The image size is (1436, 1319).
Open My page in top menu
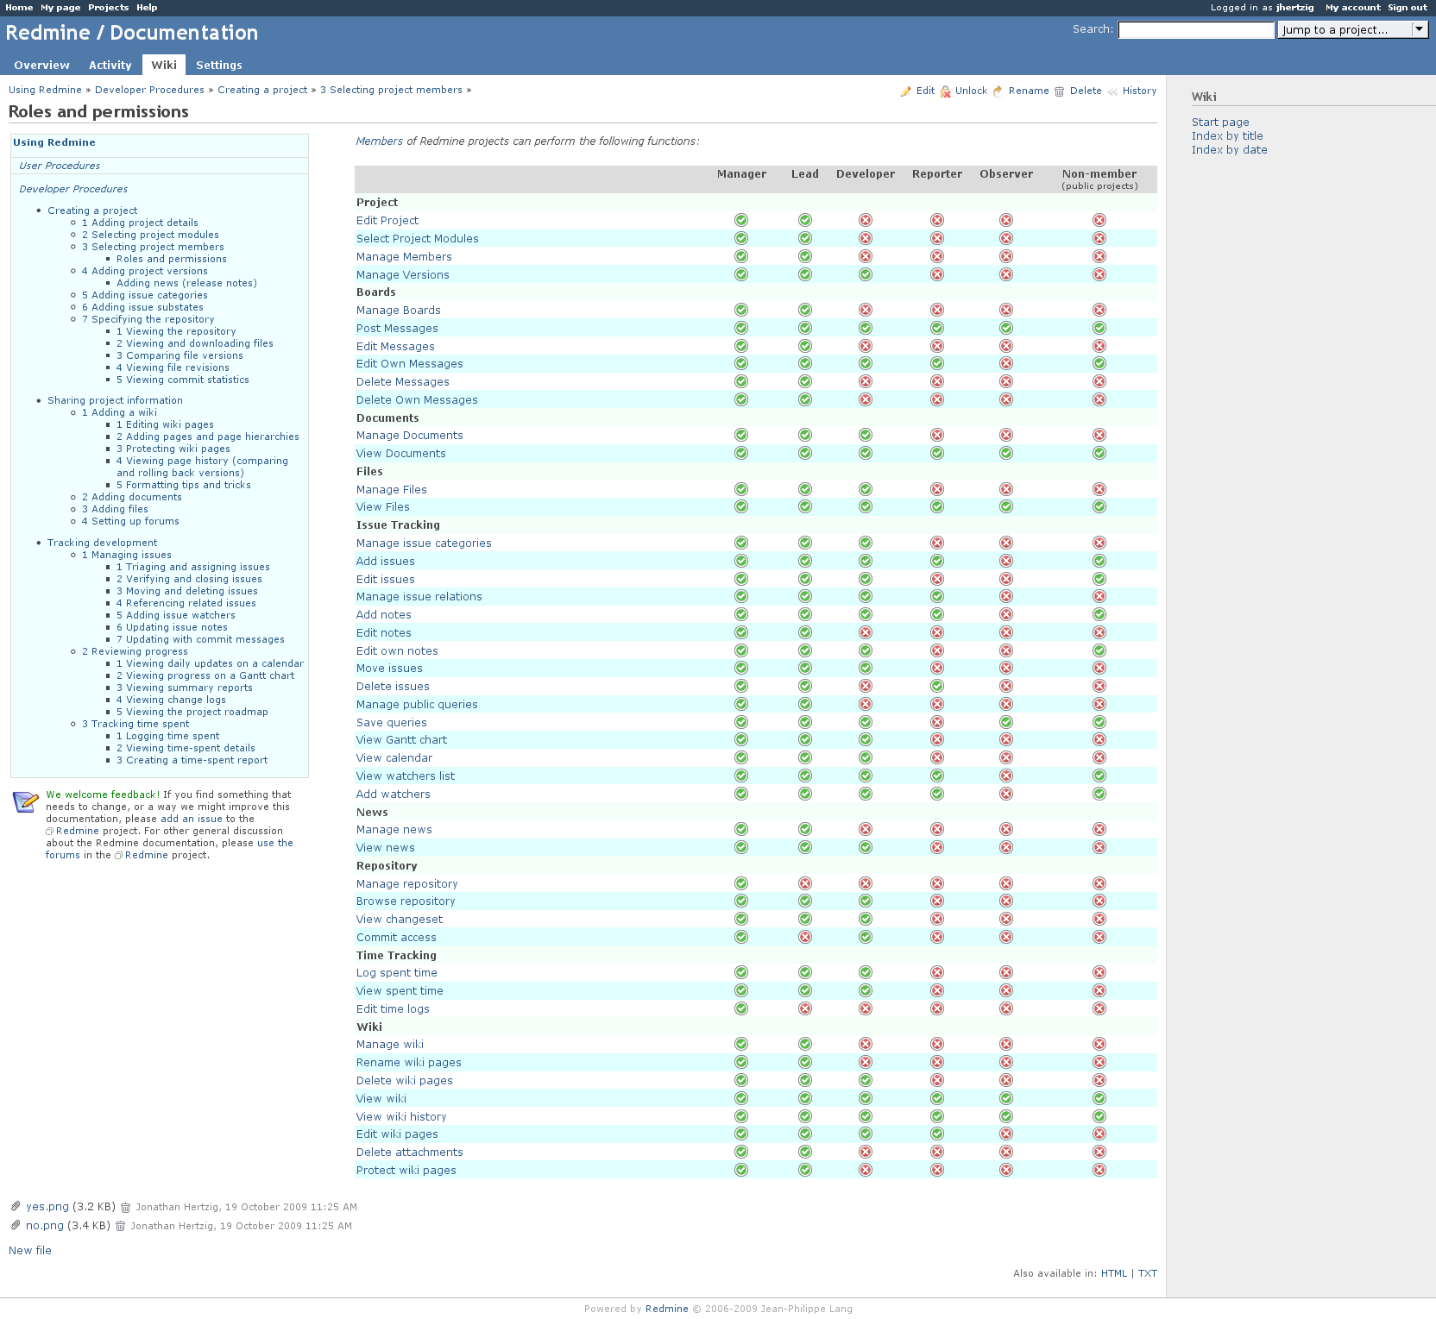(60, 7)
